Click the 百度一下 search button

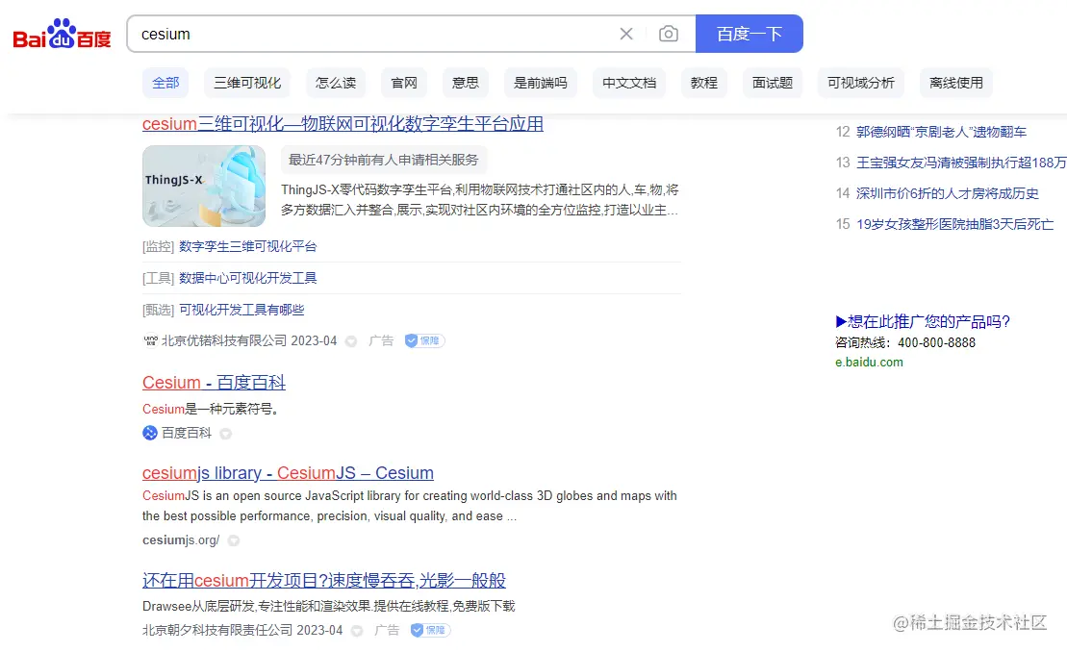(749, 33)
